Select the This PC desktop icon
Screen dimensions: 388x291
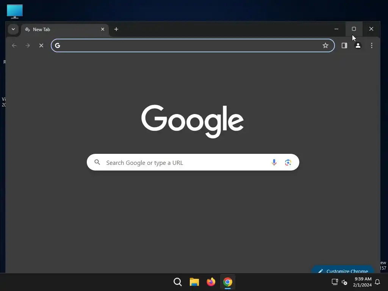click(x=15, y=12)
